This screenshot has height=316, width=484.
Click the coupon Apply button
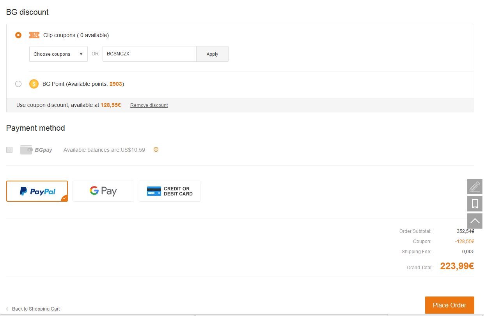[212, 54]
